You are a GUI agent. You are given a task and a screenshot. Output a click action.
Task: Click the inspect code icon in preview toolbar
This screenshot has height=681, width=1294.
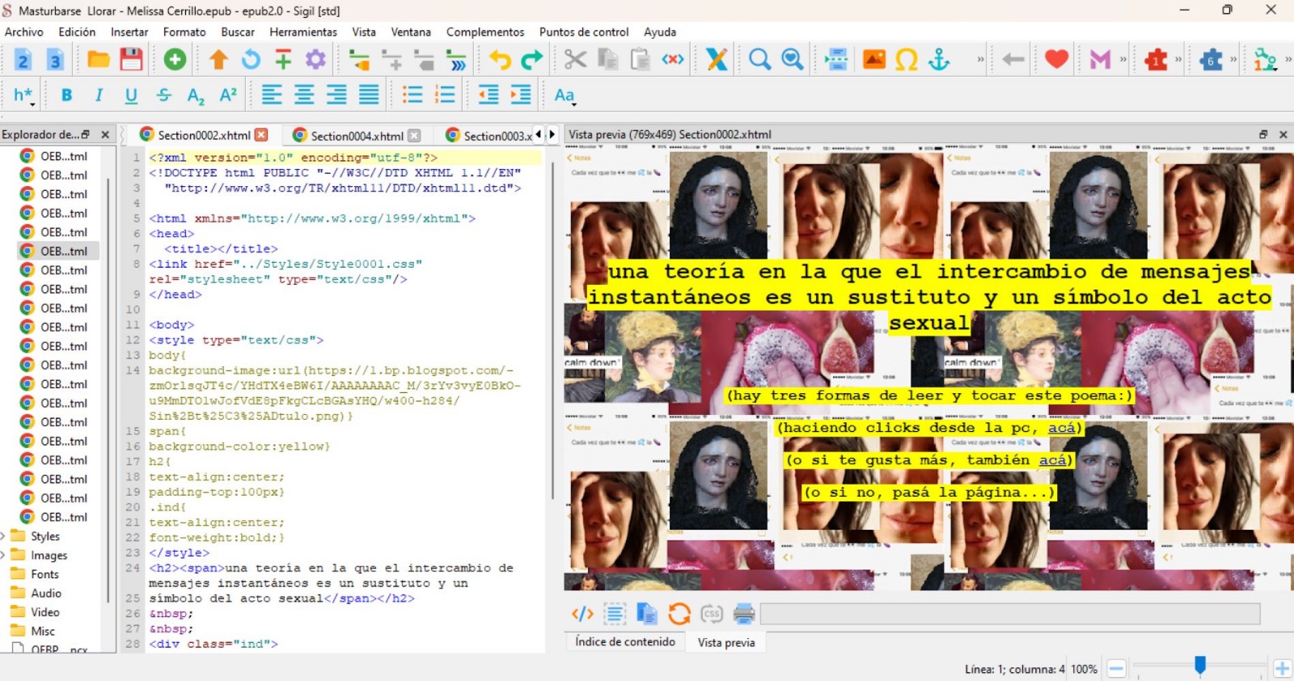[582, 614]
